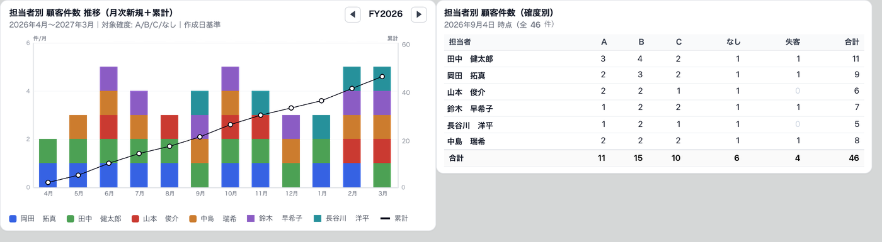
Task: Click the teal 長谷川 segment in 1月 bar
Action: (321, 127)
